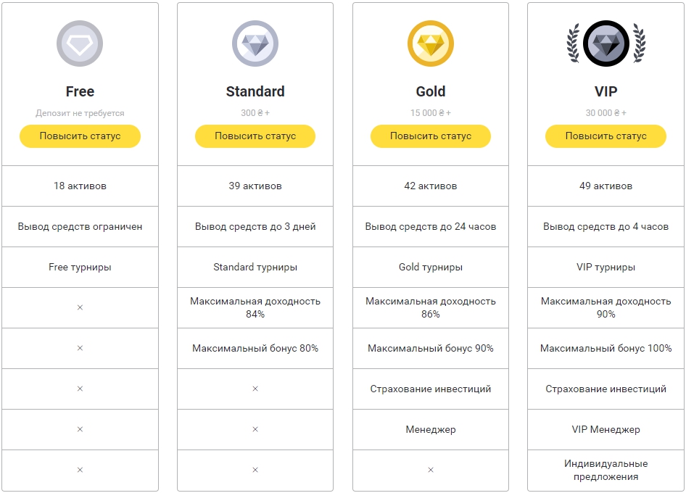Click the Standard status diamond icon

click(255, 44)
